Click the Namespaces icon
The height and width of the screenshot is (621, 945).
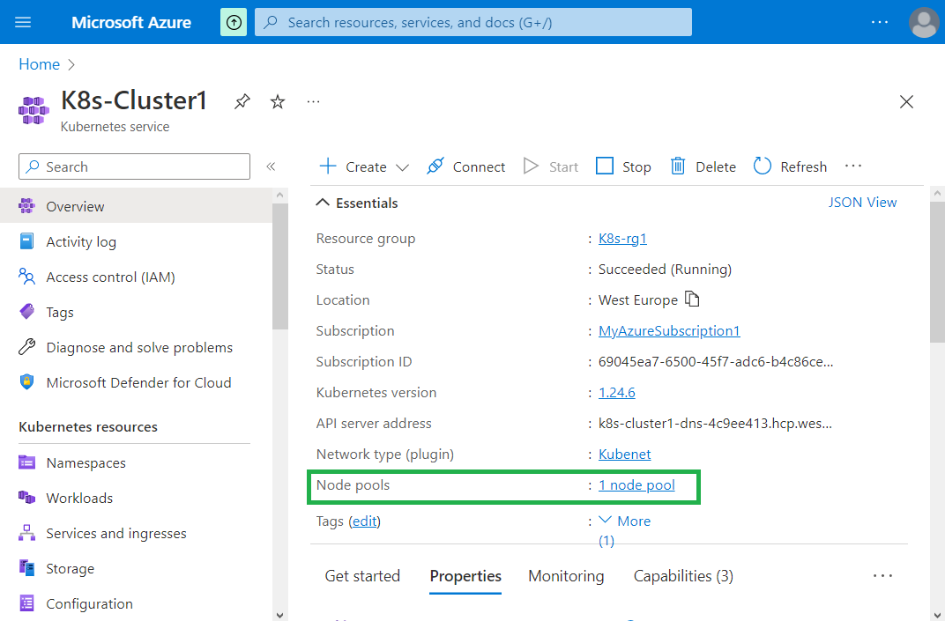(x=26, y=462)
